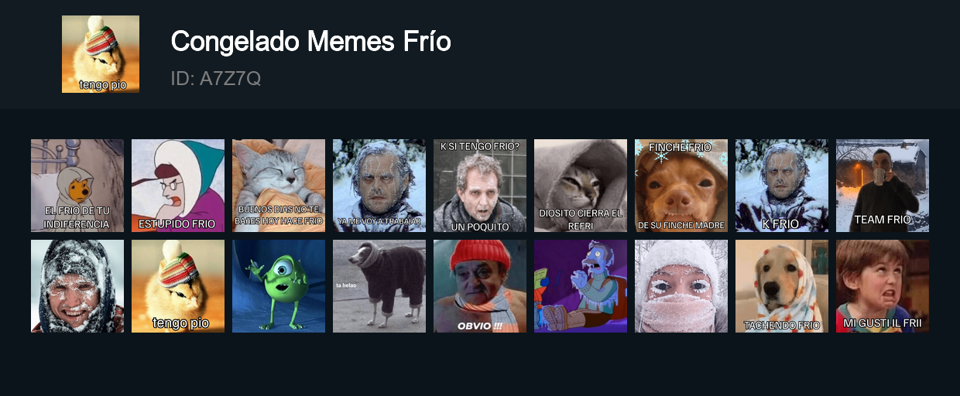Open the sticker pack cover image
Image resolution: width=960 pixels, height=396 pixels.
click(101, 54)
